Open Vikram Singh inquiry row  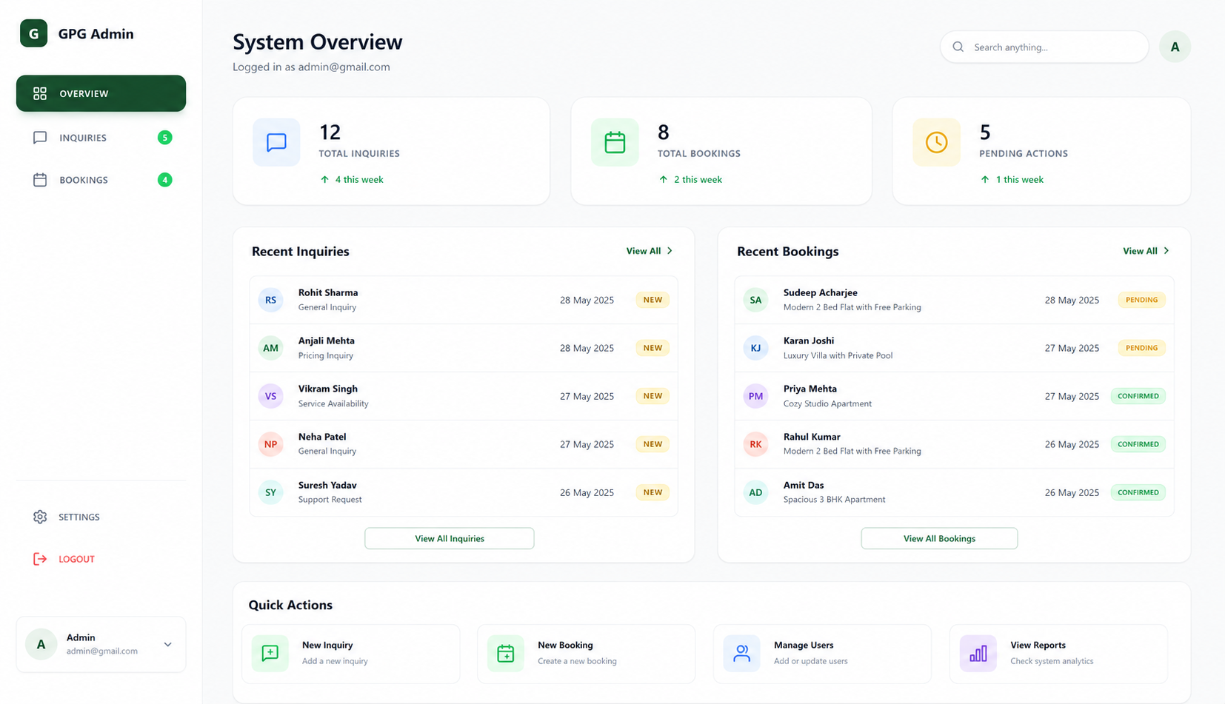click(x=464, y=396)
